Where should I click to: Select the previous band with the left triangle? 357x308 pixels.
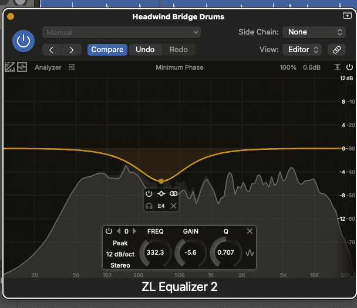pyautogui.click(x=119, y=231)
